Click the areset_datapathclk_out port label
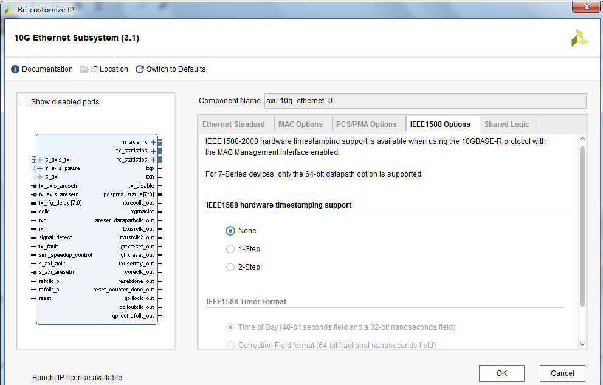The width and height of the screenshot is (603, 385). pyautogui.click(x=125, y=220)
